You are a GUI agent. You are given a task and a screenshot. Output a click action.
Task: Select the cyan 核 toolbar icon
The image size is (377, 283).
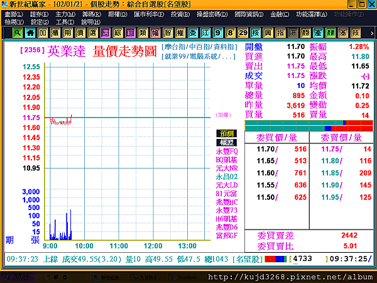click(255, 33)
